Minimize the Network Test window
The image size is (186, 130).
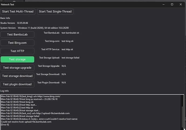(163, 4)
